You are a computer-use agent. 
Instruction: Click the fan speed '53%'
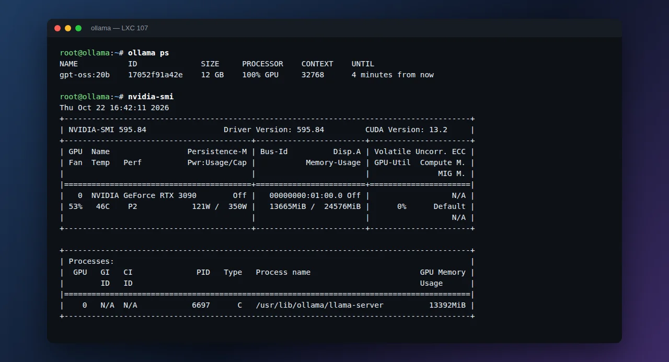(76, 206)
